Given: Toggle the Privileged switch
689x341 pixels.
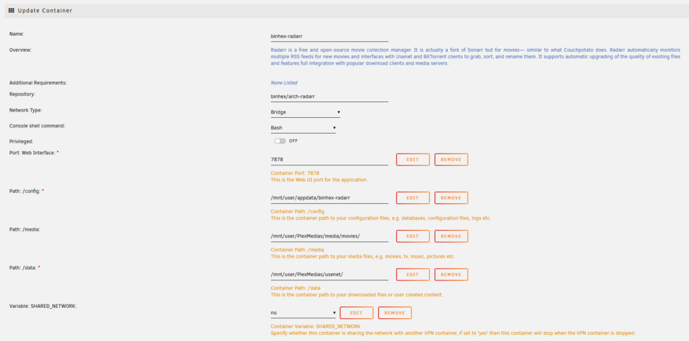Looking at the screenshot, I should point(280,141).
